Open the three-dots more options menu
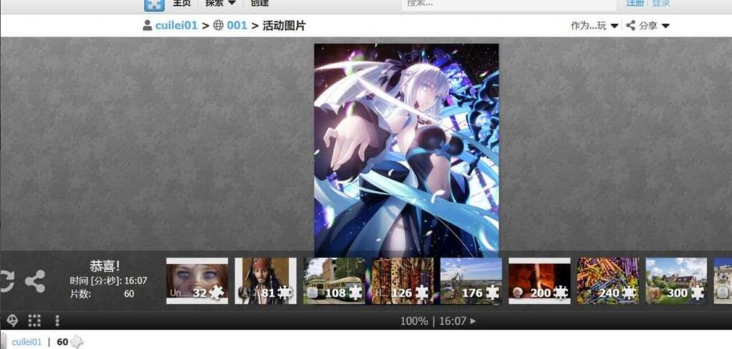Image resolution: width=732 pixels, height=349 pixels. coord(57,320)
